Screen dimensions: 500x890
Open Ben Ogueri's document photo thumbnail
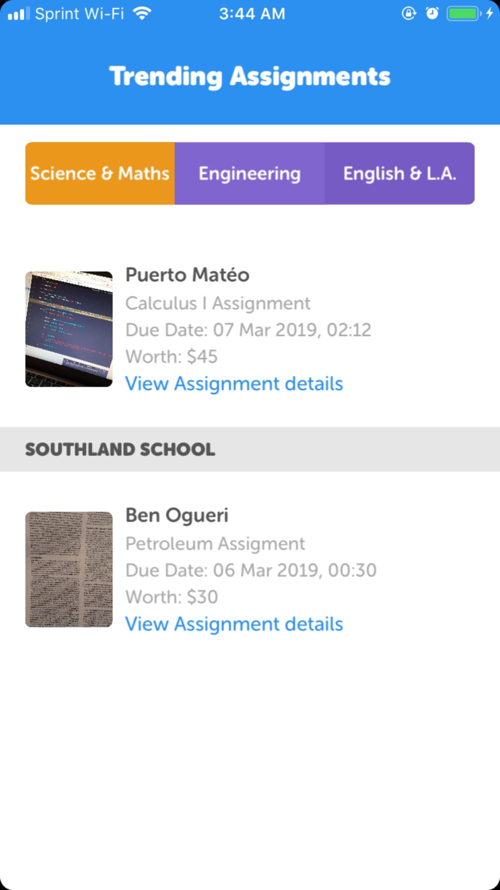tap(69, 569)
